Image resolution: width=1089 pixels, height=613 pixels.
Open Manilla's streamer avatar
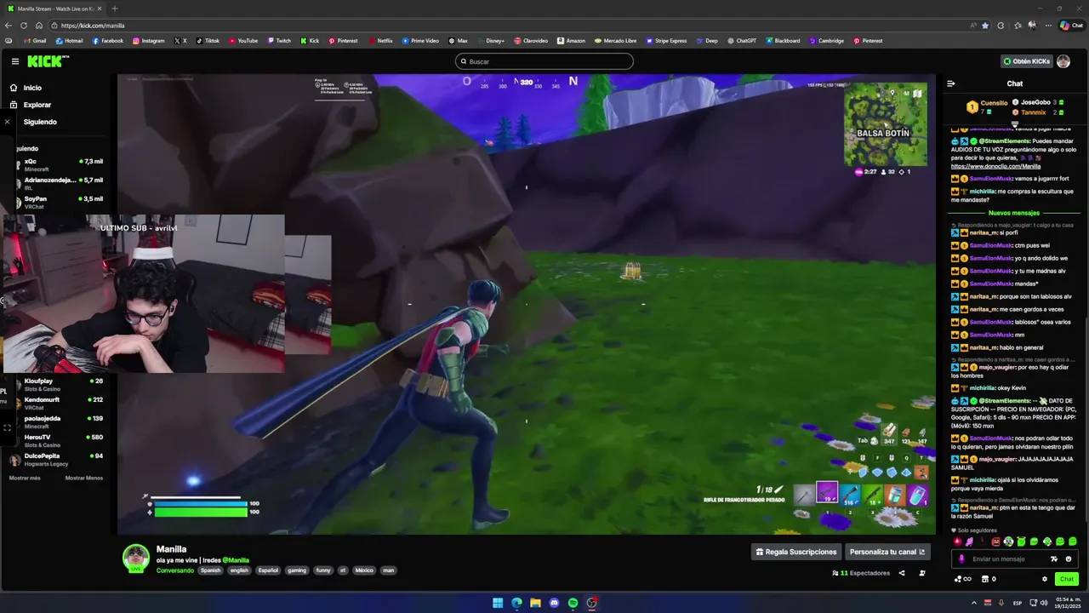[x=136, y=558]
